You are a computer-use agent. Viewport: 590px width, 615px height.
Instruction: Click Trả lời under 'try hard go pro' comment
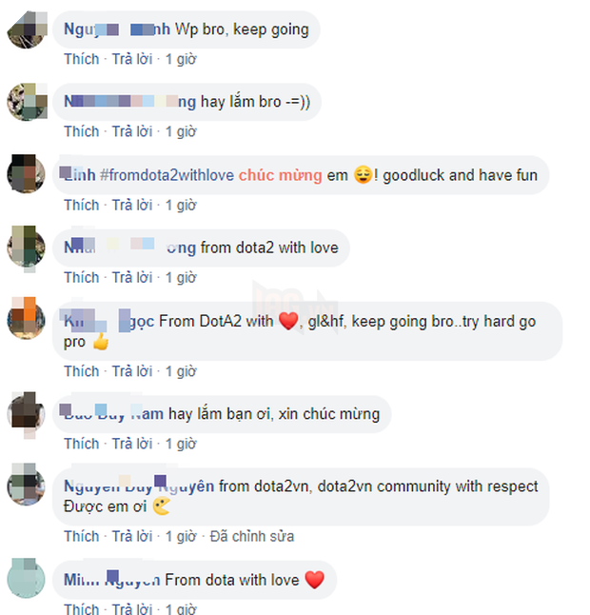pyautogui.click(x=132, y=371)
